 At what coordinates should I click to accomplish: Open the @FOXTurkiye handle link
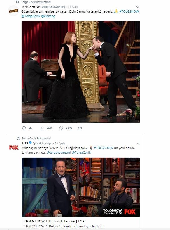42,143
